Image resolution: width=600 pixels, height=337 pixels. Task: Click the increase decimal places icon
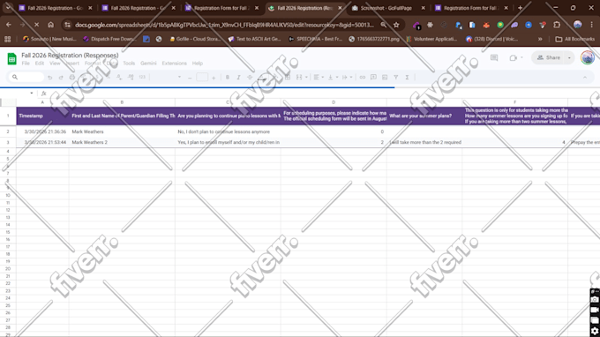pos(131,78)
